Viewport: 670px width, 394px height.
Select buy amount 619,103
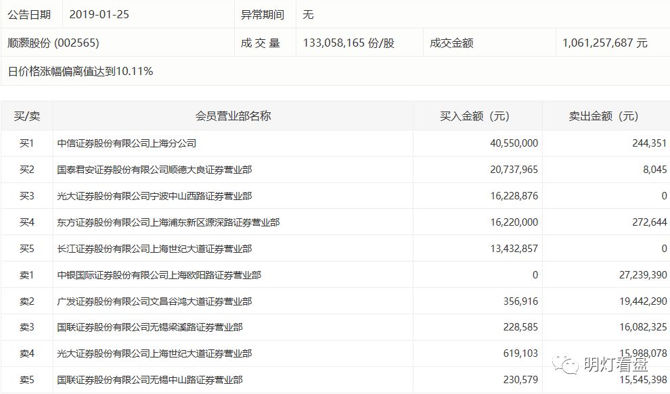[x=520, y=354]
